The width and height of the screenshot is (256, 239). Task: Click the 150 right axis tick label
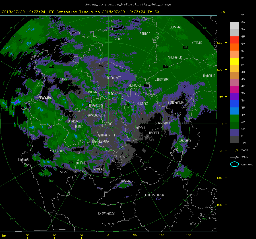click(x=220, y=43)
